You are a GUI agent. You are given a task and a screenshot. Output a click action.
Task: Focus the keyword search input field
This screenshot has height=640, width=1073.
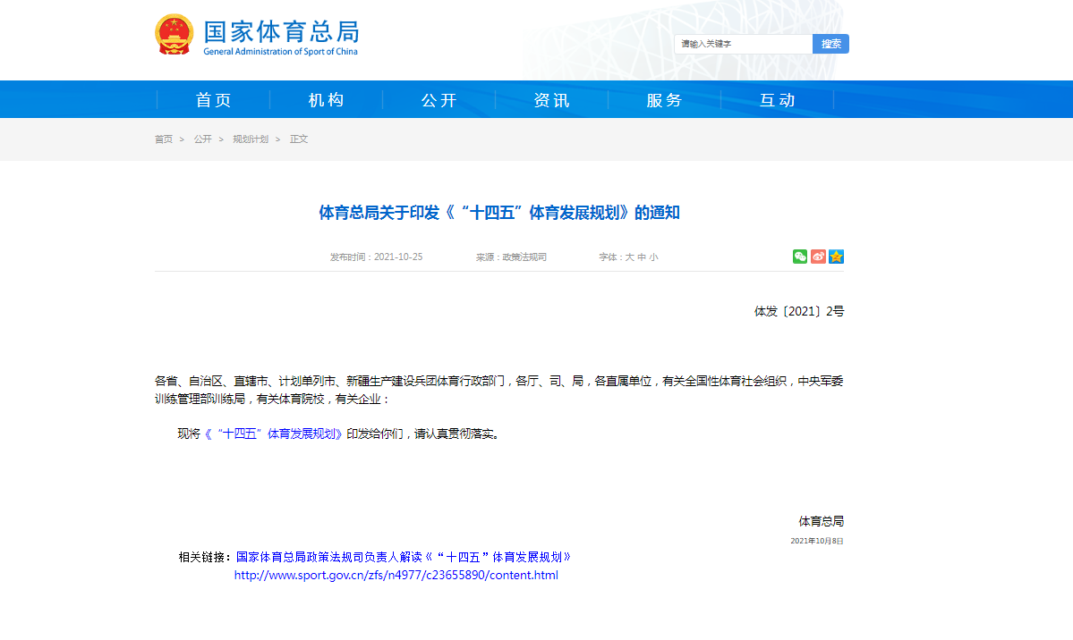(743, 44)
